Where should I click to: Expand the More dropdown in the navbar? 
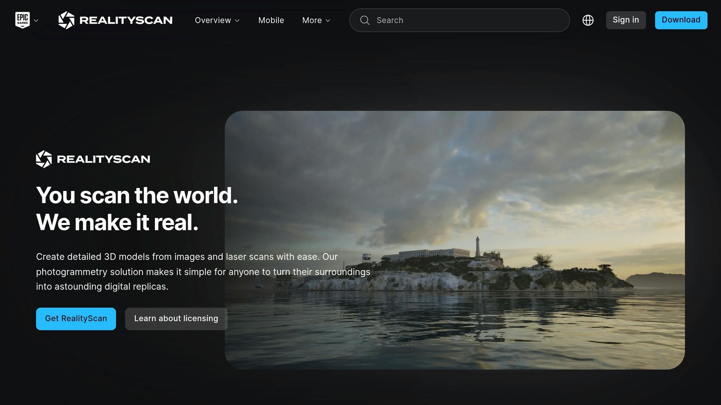pyautogui.click(x=316, y=20)
